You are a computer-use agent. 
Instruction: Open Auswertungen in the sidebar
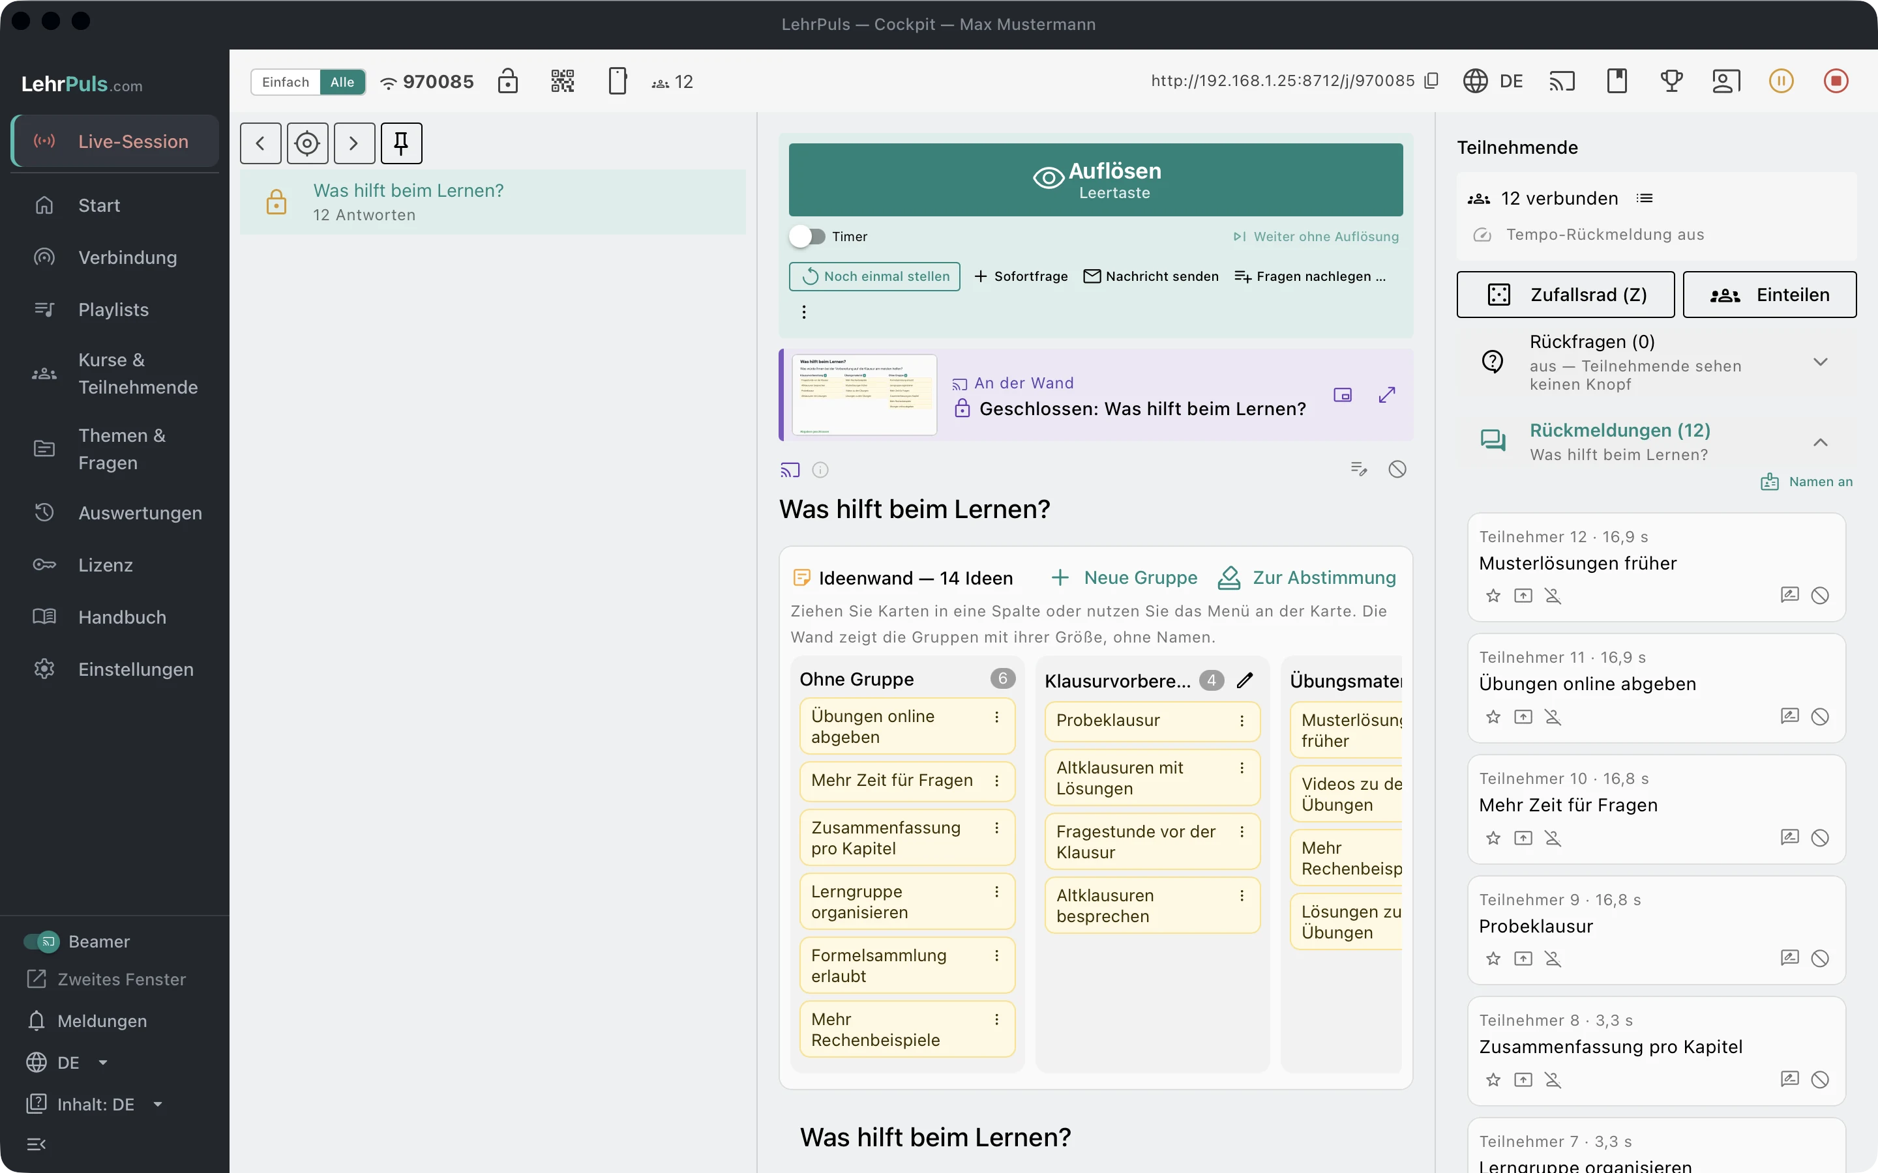[x=115, y=513]
